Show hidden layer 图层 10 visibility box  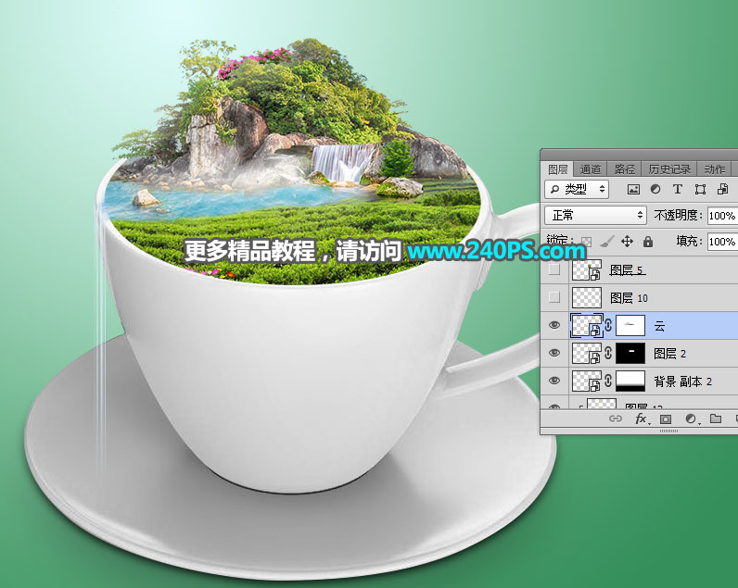click(x=554, y=297)
